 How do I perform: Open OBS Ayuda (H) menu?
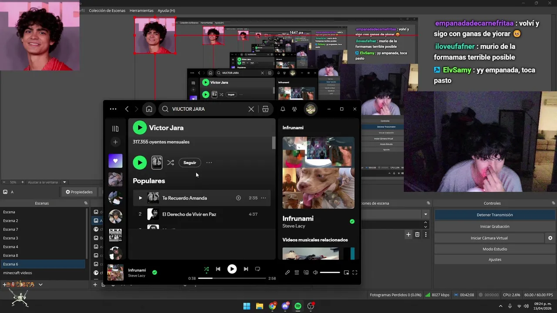166,10
